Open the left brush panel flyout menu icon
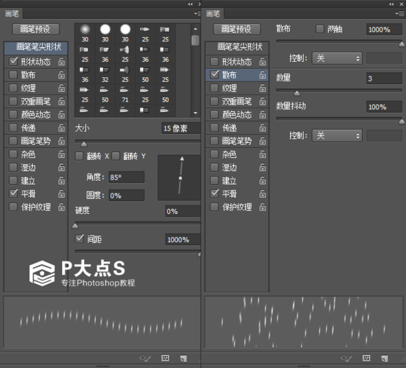 197,13
